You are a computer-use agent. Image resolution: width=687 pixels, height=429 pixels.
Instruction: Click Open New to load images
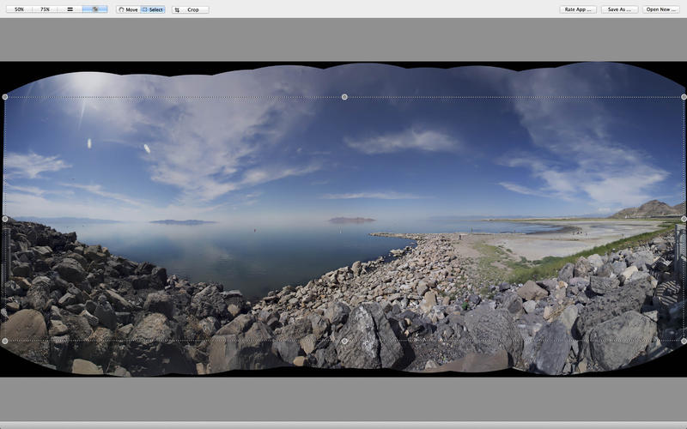coord(660,9)
